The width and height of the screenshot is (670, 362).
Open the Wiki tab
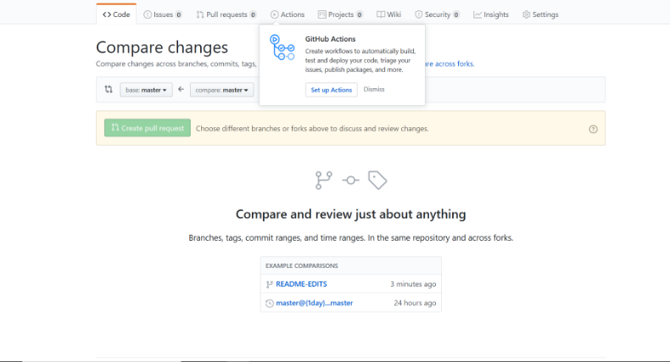(x=388, y=14)
